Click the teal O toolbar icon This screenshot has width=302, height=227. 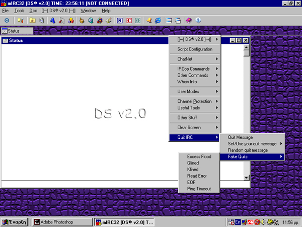[x=138, y=20]
